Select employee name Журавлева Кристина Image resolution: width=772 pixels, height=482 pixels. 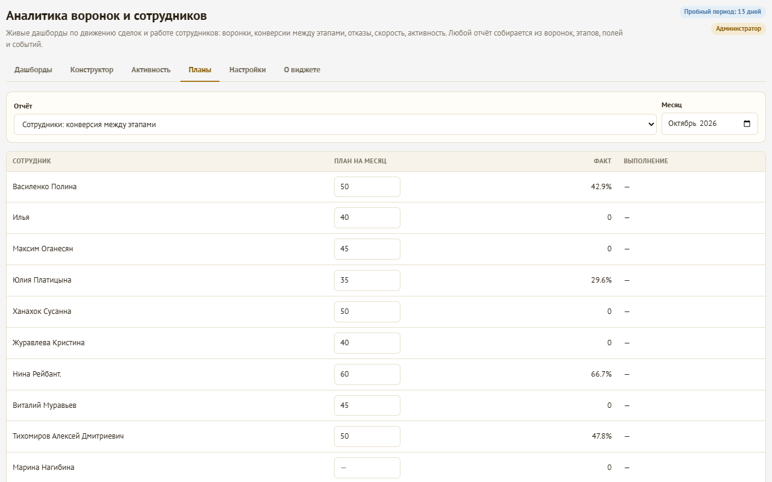click(x=49, y=343)
